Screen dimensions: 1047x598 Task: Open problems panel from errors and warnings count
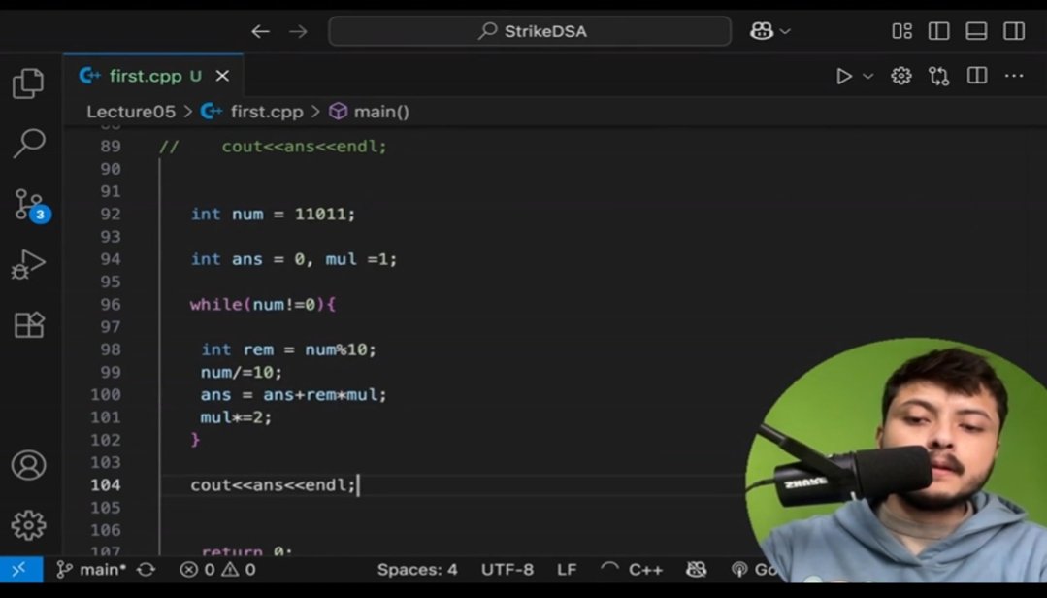pyautogui.click(x=217, y=570)
